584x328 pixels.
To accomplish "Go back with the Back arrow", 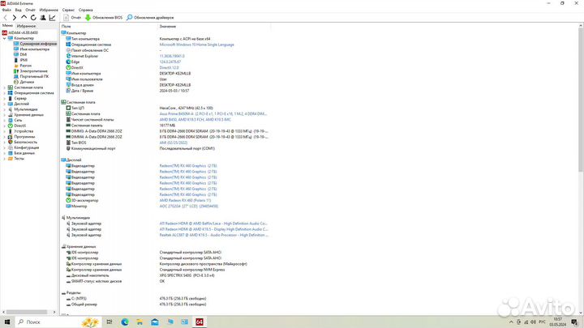I will (x=5, y=18).
